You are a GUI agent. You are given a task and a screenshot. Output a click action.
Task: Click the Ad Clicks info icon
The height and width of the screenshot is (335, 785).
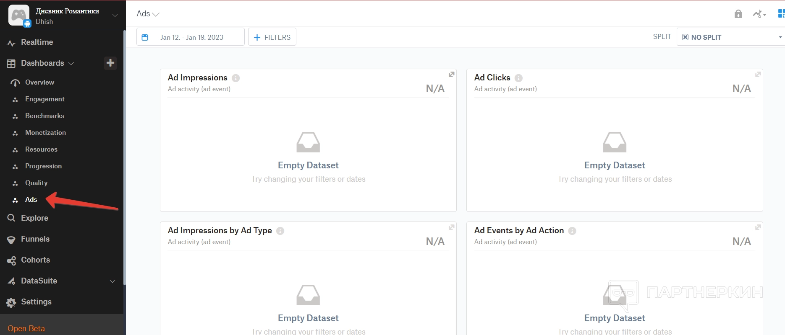click(x=518, y=78)
